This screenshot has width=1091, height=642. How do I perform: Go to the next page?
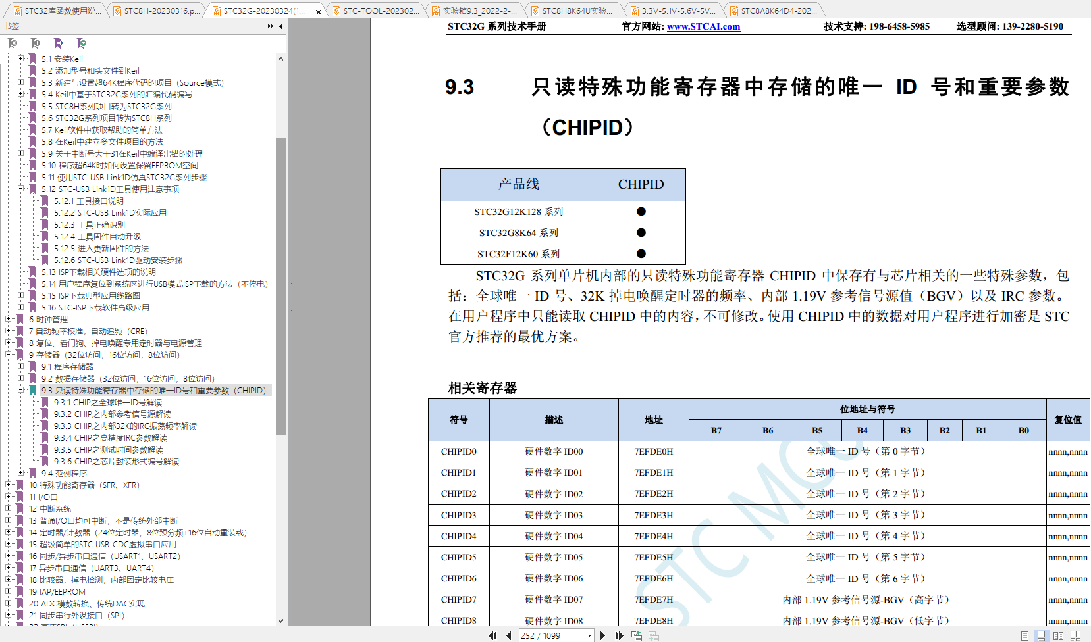point(602,635)
